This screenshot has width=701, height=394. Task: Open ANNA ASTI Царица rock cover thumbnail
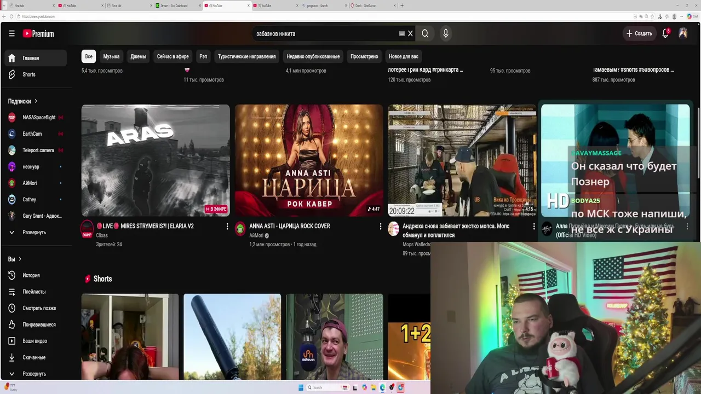tap(309, 160)
